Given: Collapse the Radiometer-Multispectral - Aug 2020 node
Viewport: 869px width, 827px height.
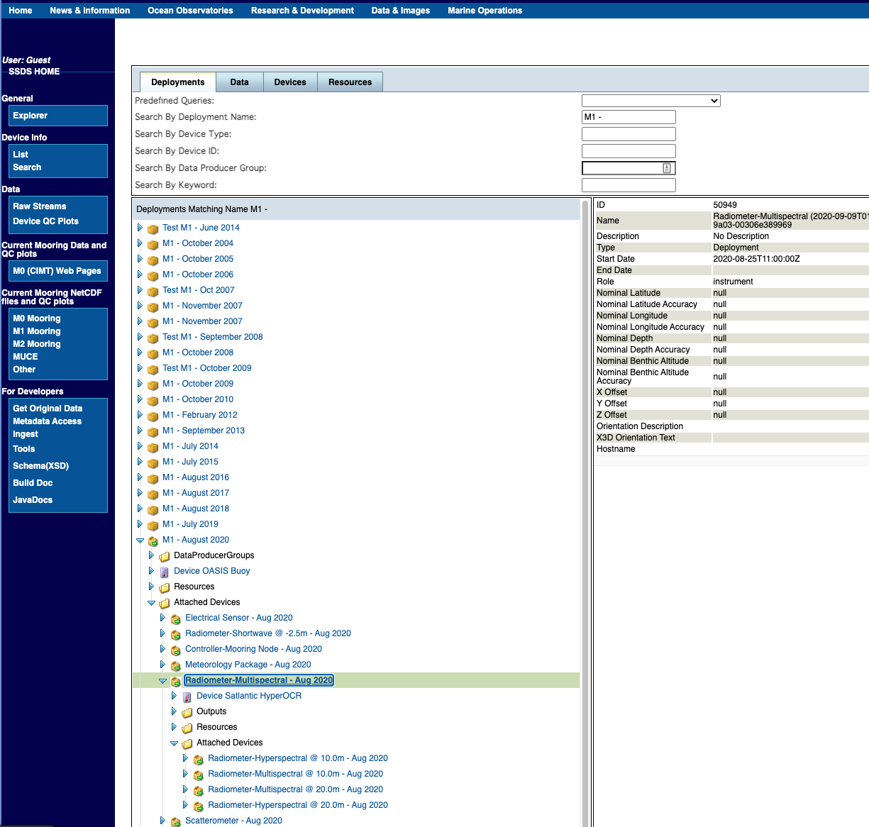Looking at the screenshot, I should point(162,681).
